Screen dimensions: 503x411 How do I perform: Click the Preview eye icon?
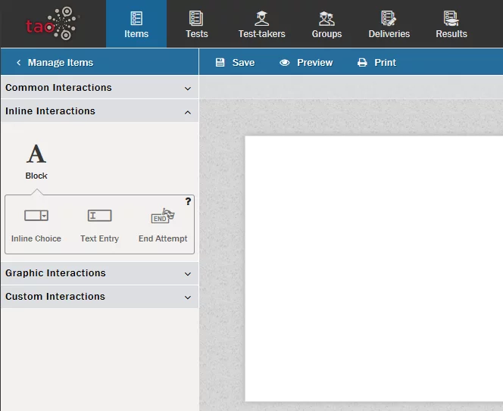(285, 63)
